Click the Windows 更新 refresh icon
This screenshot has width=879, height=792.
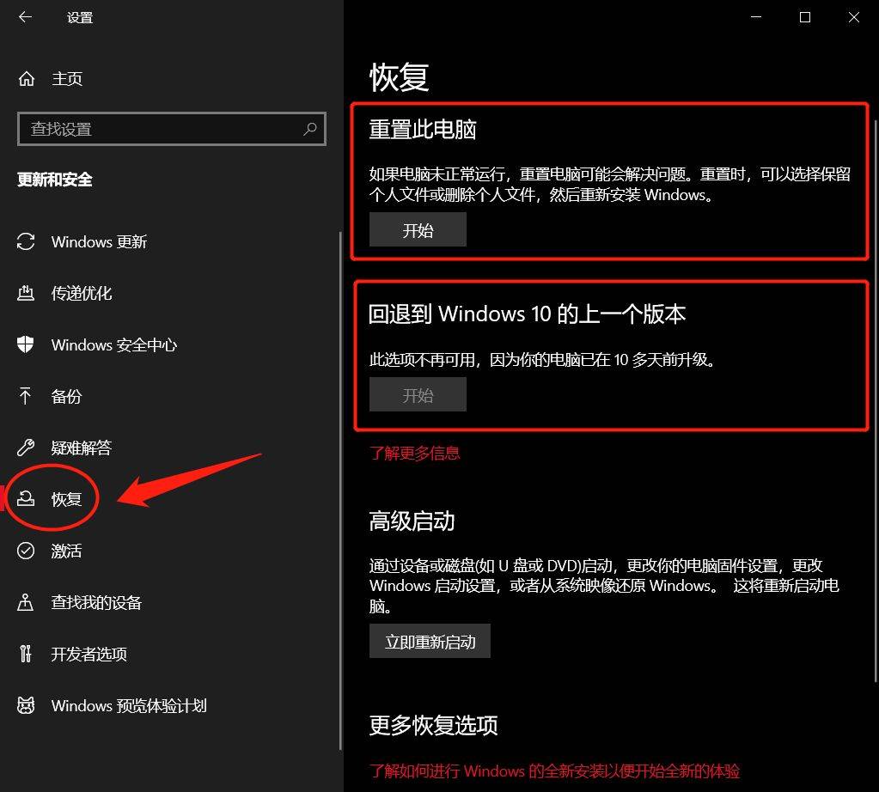pyautogui.click(x=26, y=241)
